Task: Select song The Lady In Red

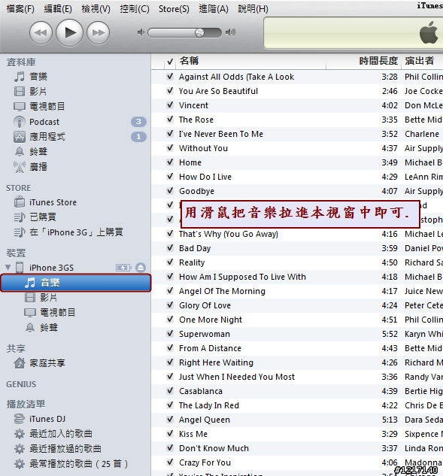Action: coord(209,405)
